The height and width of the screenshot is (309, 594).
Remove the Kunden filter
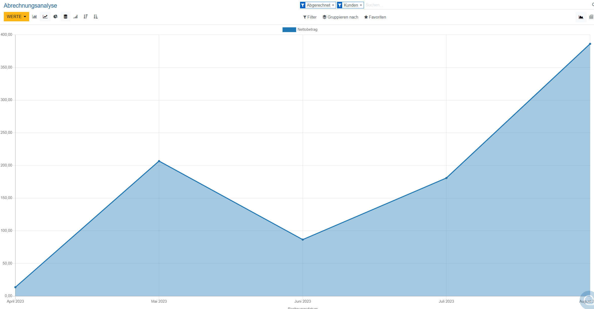(x=361, y=5)
